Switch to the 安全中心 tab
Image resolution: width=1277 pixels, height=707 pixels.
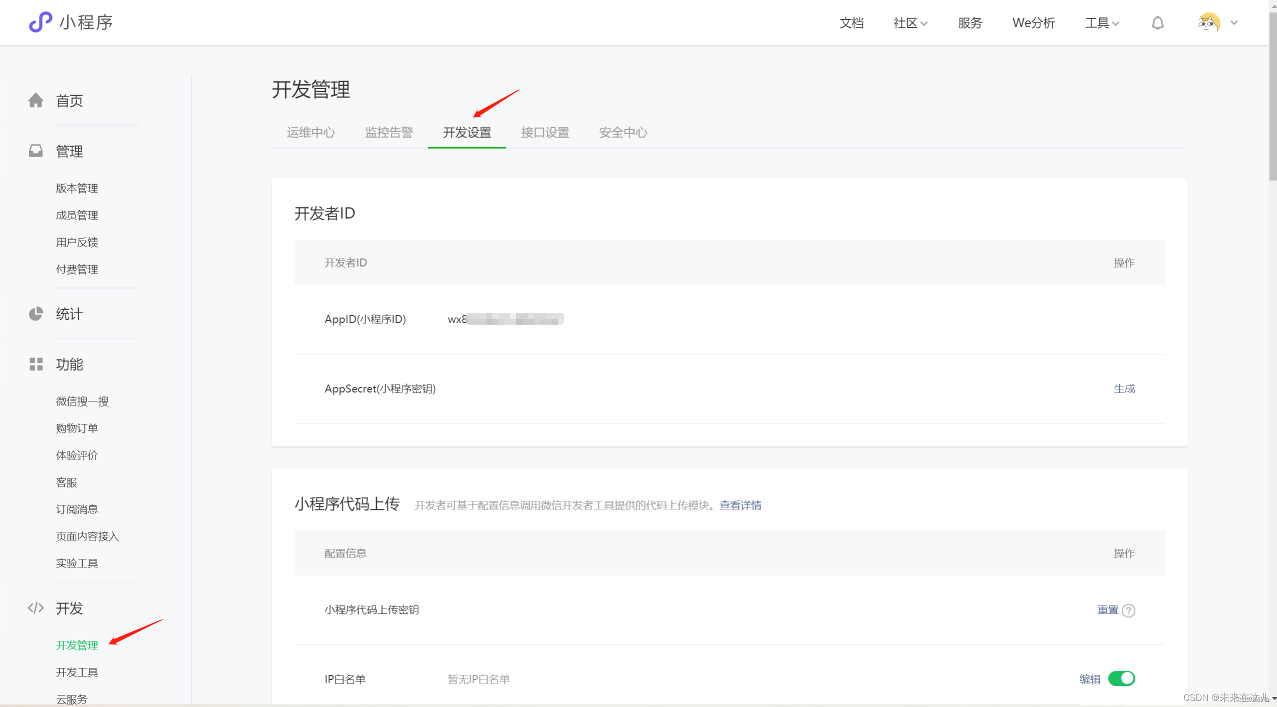coord(622,132)
